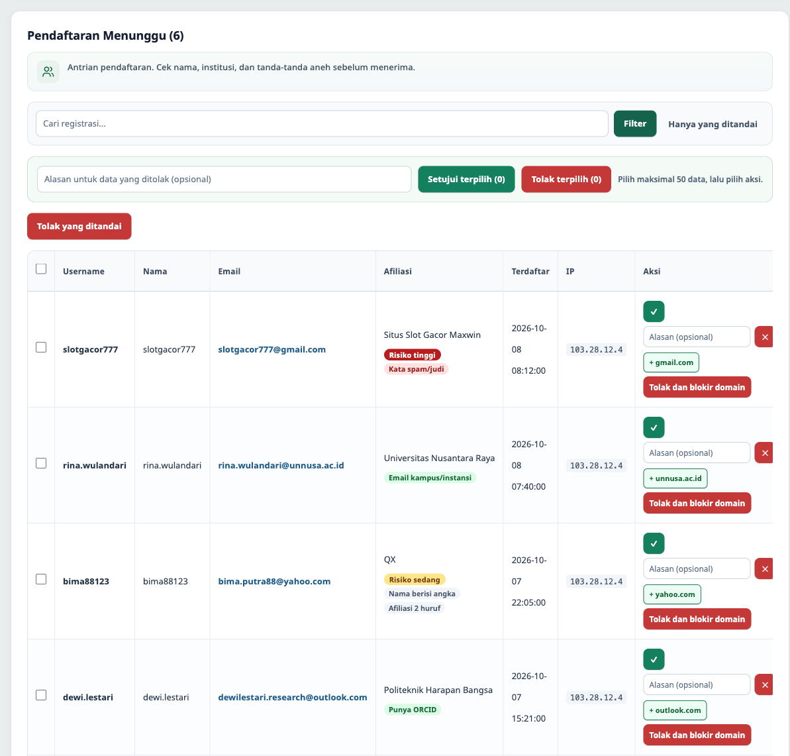The width and height of the screenshot is (790, 756).
Task: Click Tolak terpilih (0)
Action: [x=566, y=179]
